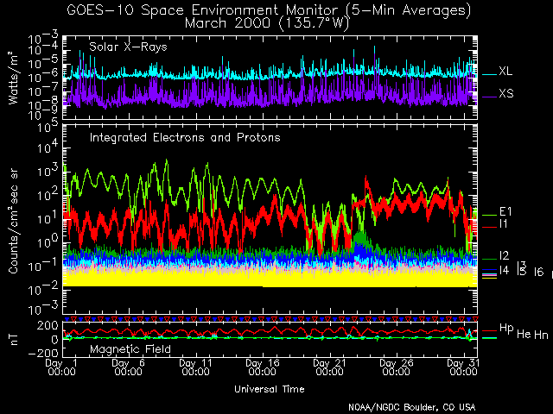This screenshot has width=553, height=414.
Task: Click the 'Day 6 00:00' tick label
Action: (x=129, y=367)
